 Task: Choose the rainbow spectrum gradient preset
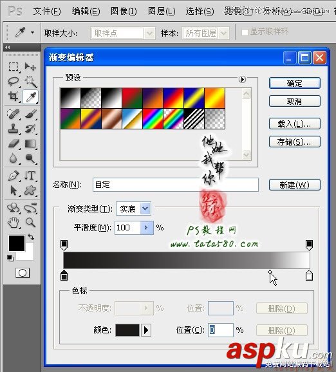pyautogui.click(x=153, y=119)
